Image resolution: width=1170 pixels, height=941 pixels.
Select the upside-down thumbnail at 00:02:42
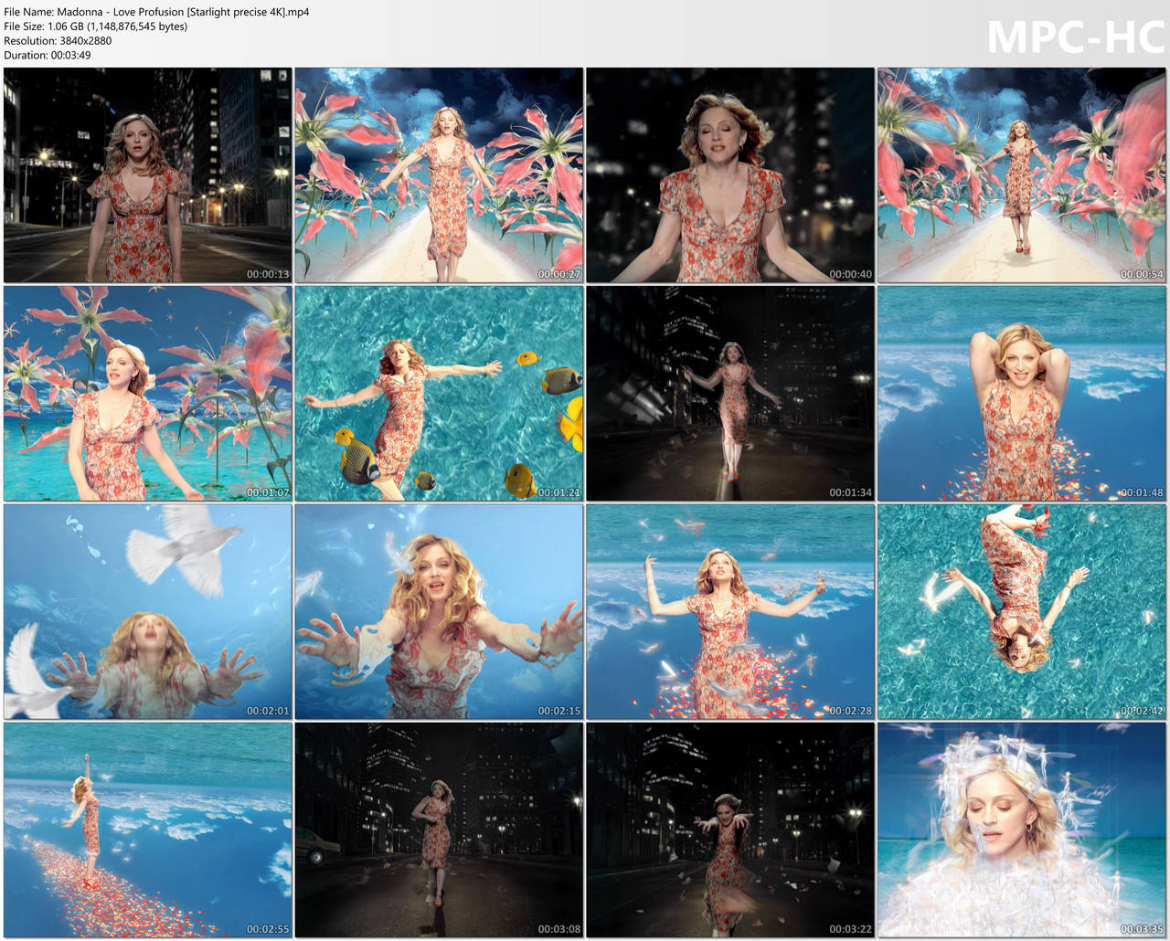[1022, 611]
